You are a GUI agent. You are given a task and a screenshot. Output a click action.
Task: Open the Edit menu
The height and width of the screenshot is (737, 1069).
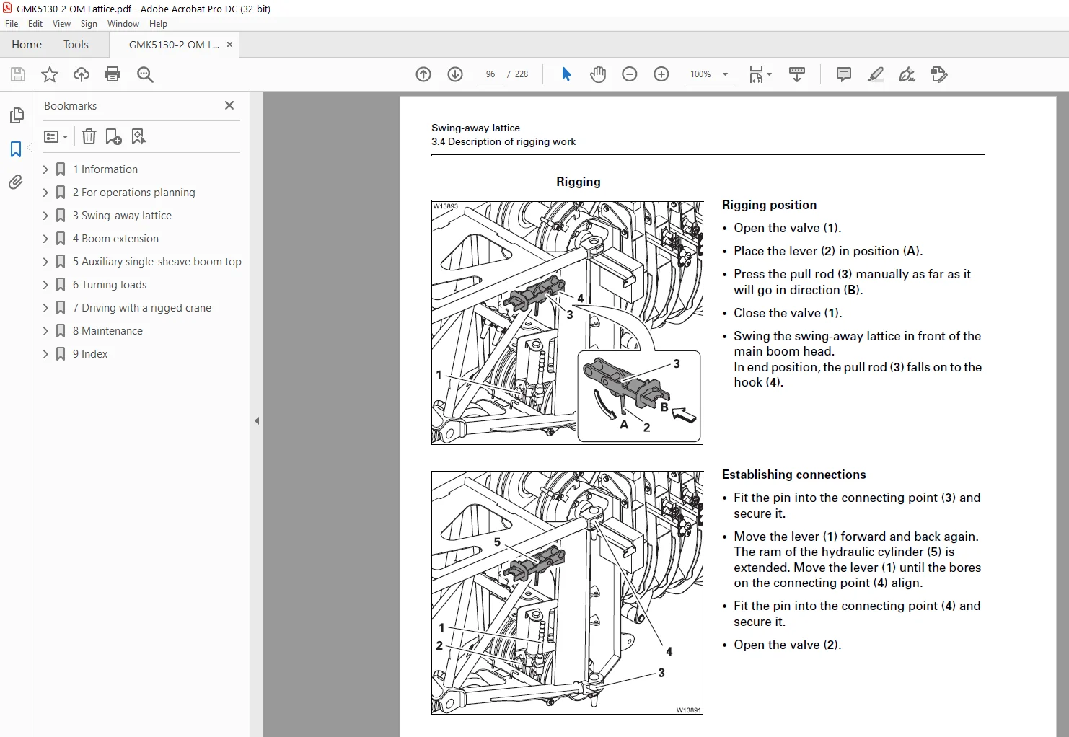click(x=35, y=24)
